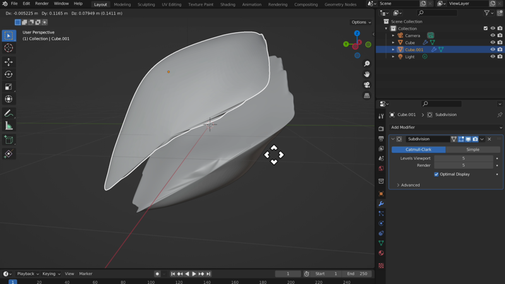Open the Particles properties tab

(381, 213)
